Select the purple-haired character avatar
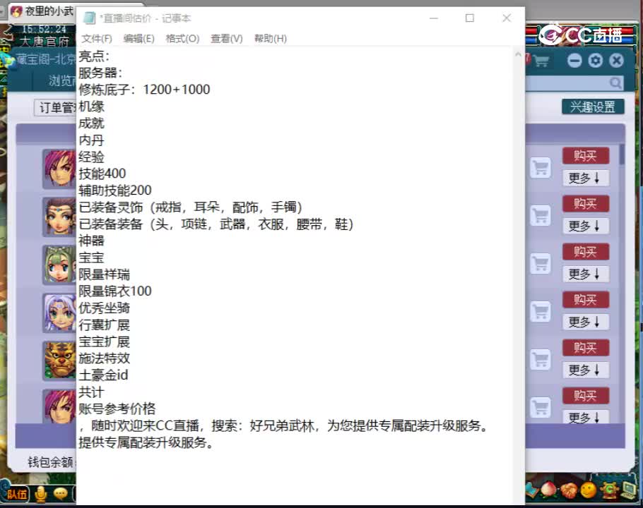The width and height of the screenshot is (643, 508). point(60,313)
